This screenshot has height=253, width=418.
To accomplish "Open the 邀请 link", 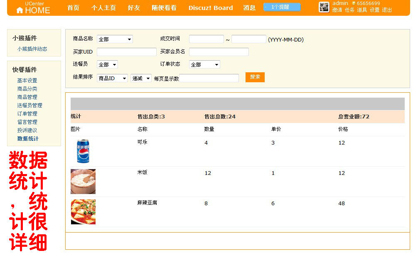I will point(337,10).
